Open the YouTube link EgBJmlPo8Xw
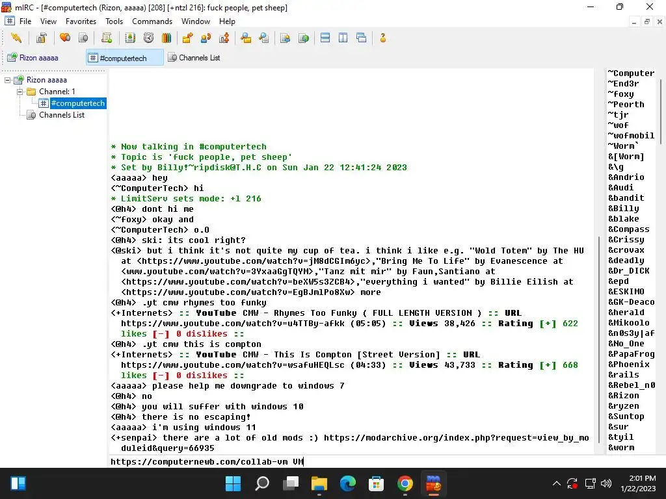 pos(238,292)
